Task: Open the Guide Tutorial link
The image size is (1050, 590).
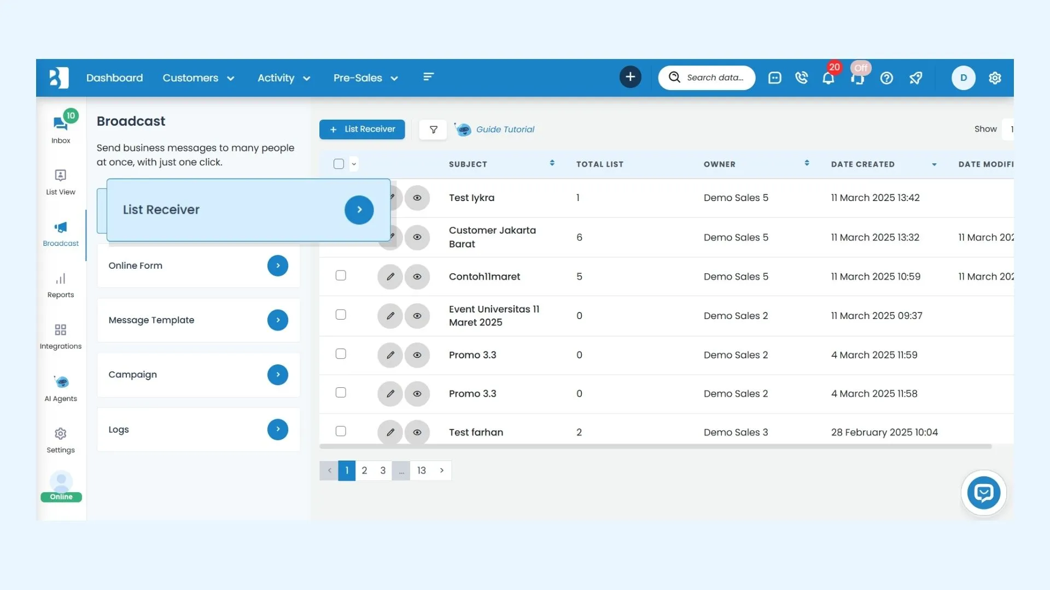Action: [505, 129]
